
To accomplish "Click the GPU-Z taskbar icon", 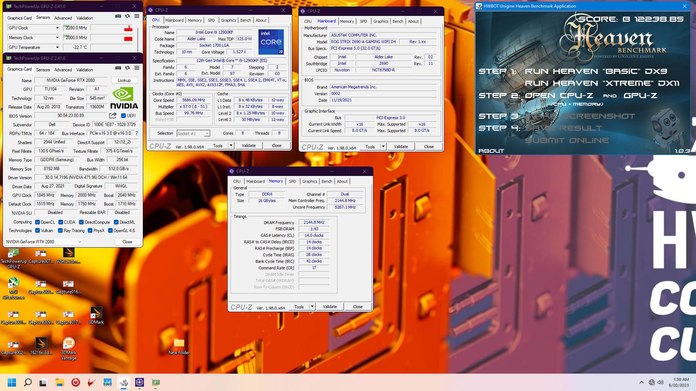I will 156,382.
